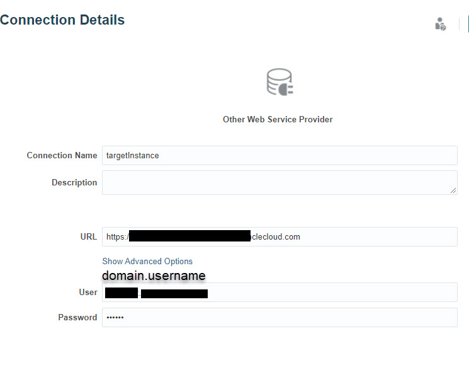Click the Password label
This screenshot has width=469, height=372.
coord(78,317)
